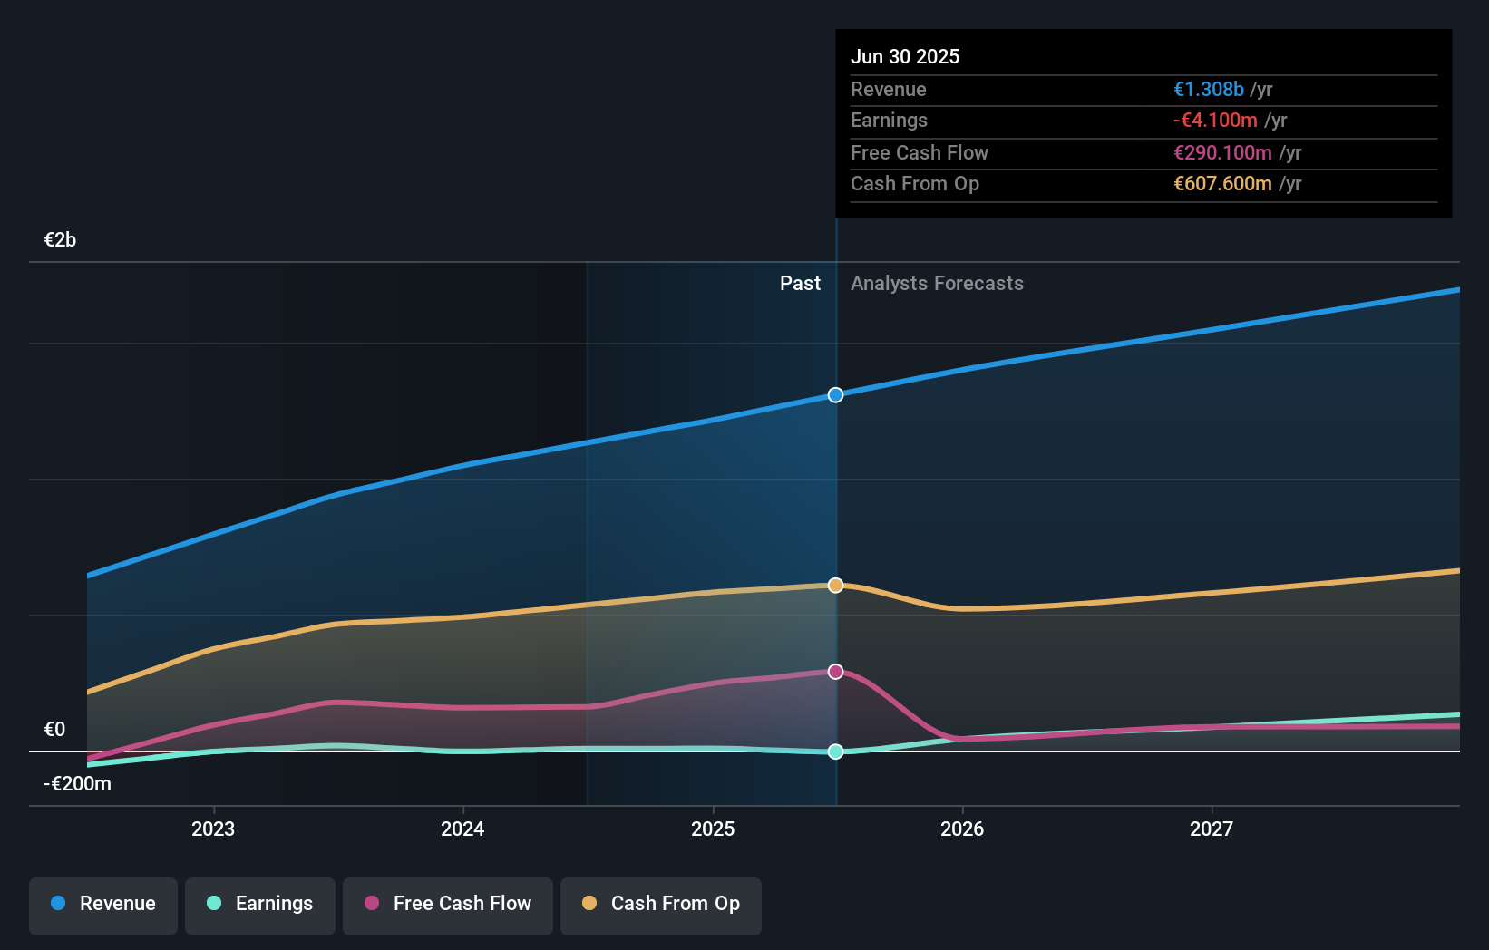Toggle the Revenue series visibility

click(102, 904)
